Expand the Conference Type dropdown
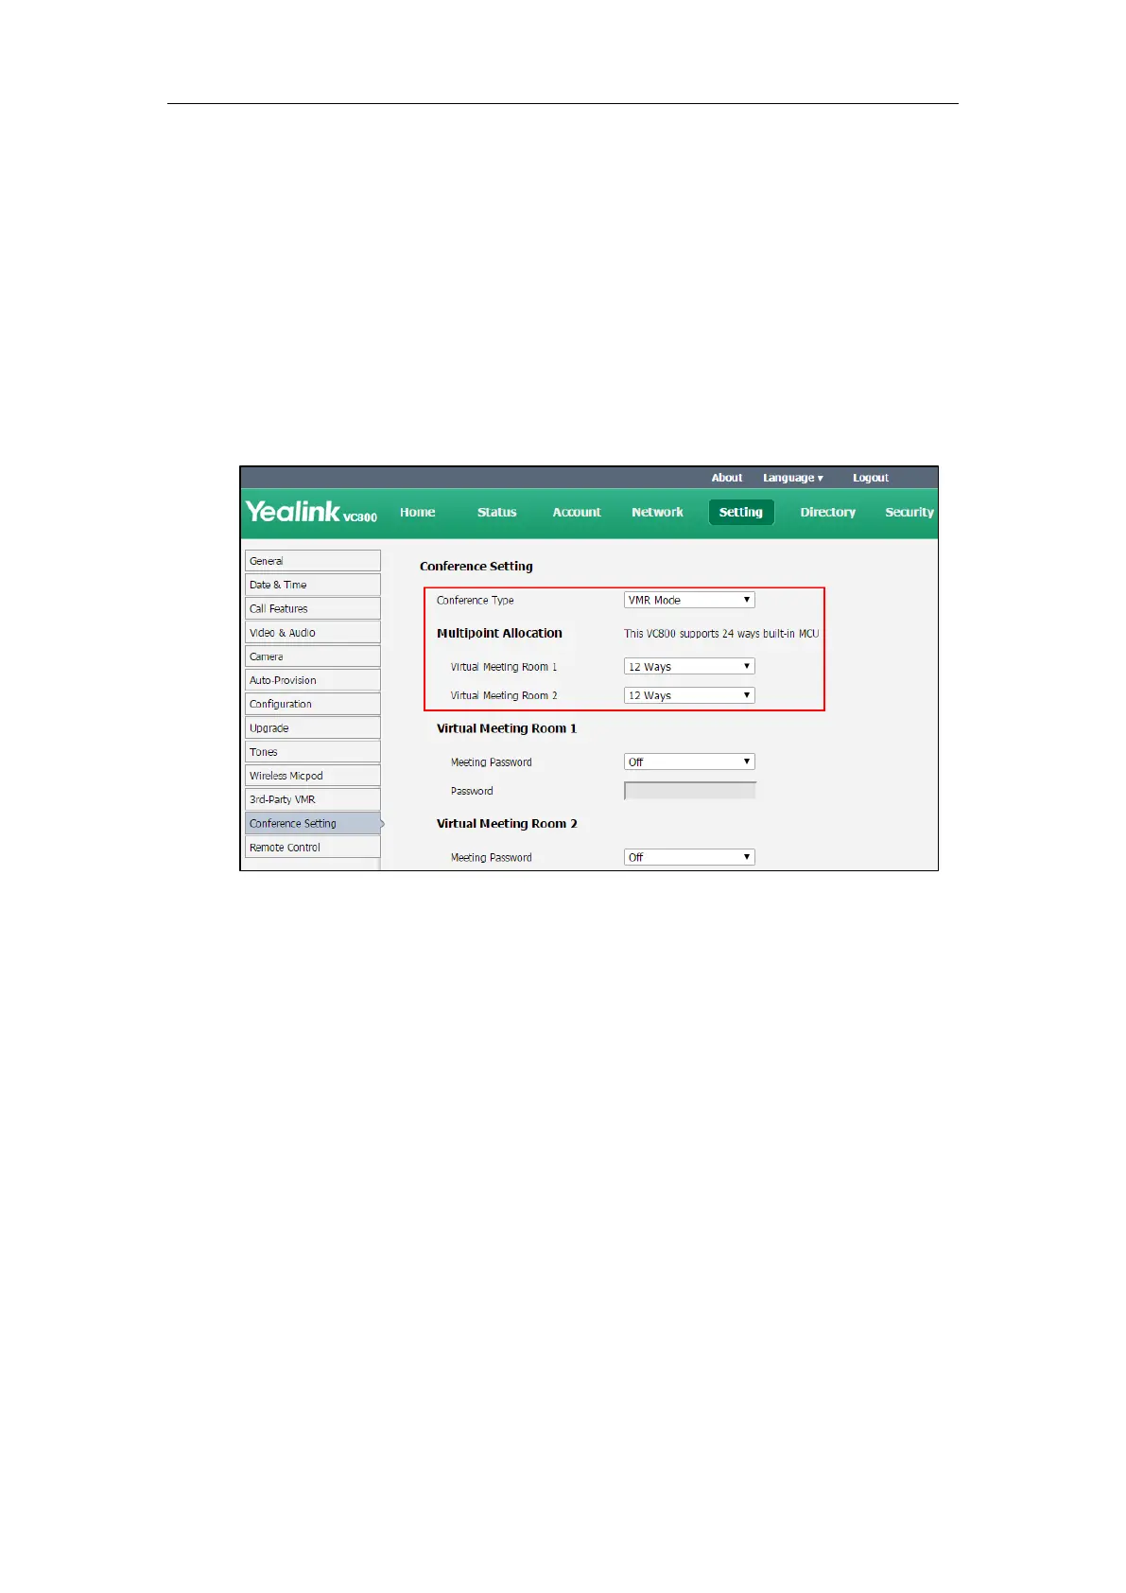 pyautogui.click(x=689, y=600)
